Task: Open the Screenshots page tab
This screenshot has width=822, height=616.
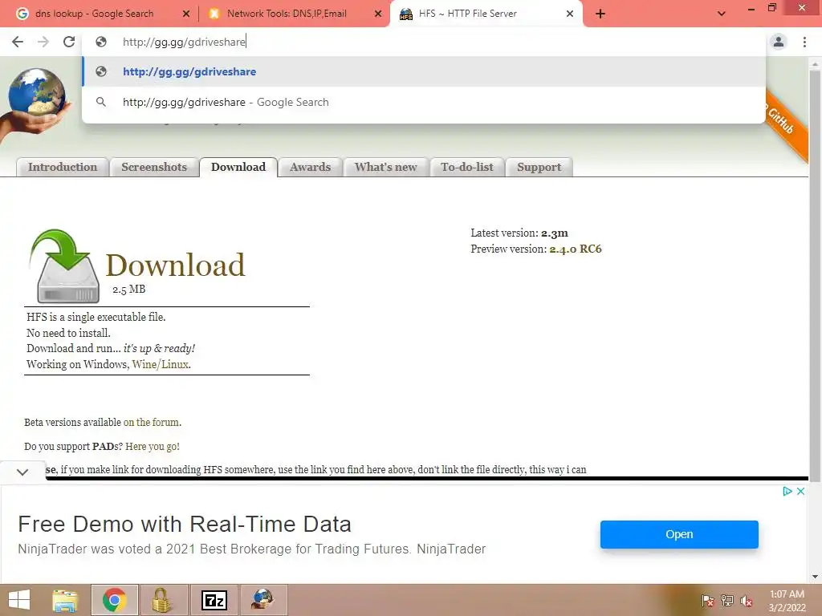Action: coord(154,167)
